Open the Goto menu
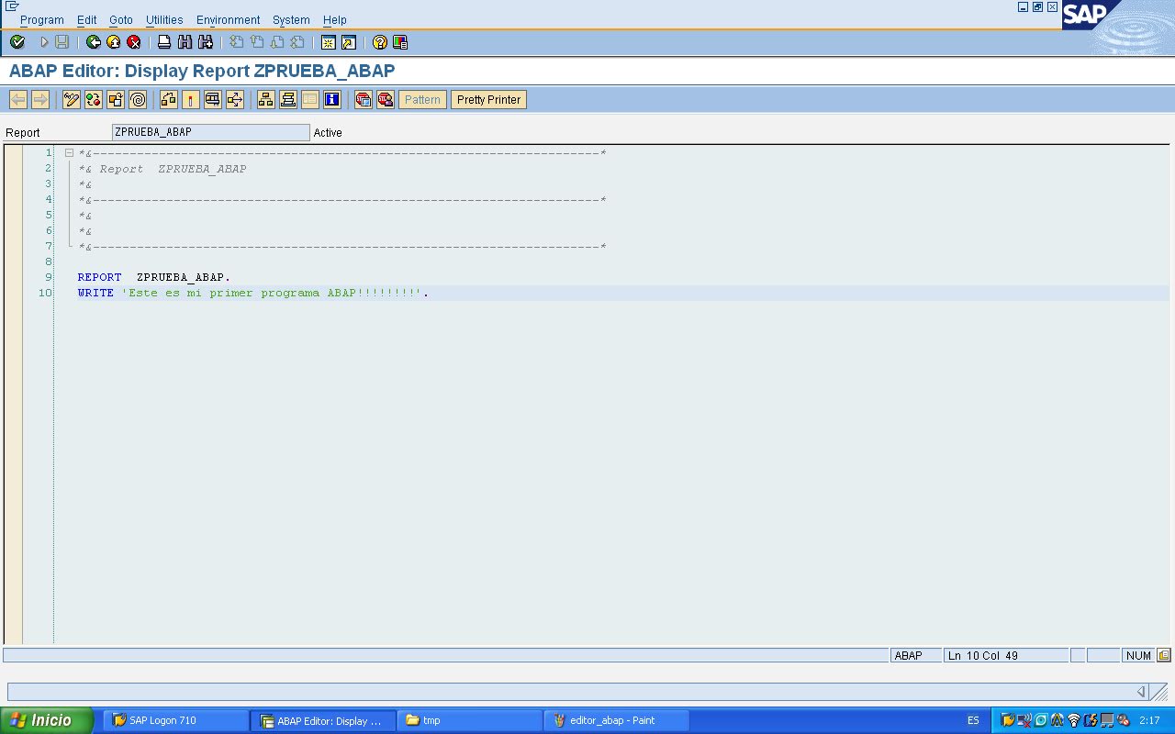The height and width of the screenshot is (734, 1175). pos(120,19)
